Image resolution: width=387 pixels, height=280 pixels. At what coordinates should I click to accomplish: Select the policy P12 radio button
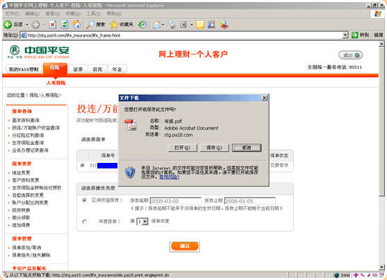(83, 165)
